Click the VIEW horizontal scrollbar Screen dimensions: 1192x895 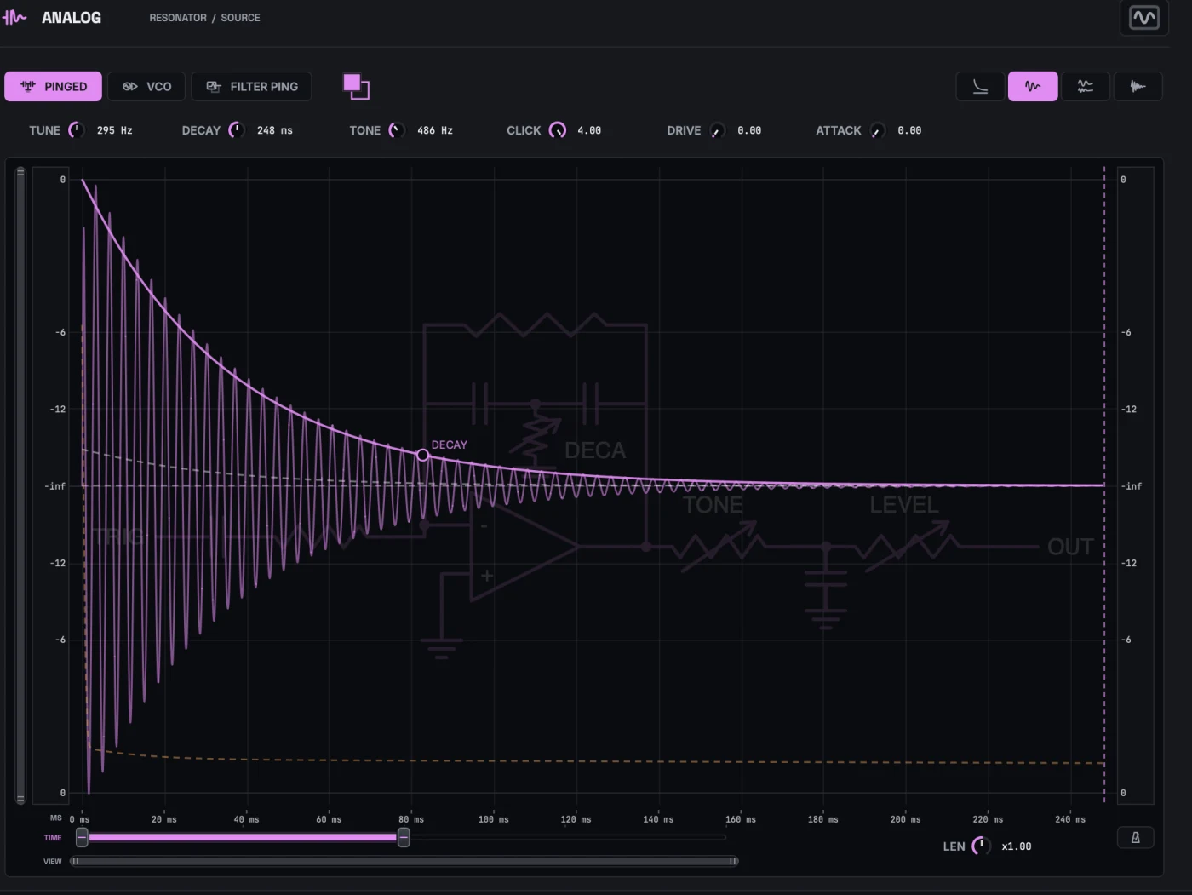pos(404,861)
